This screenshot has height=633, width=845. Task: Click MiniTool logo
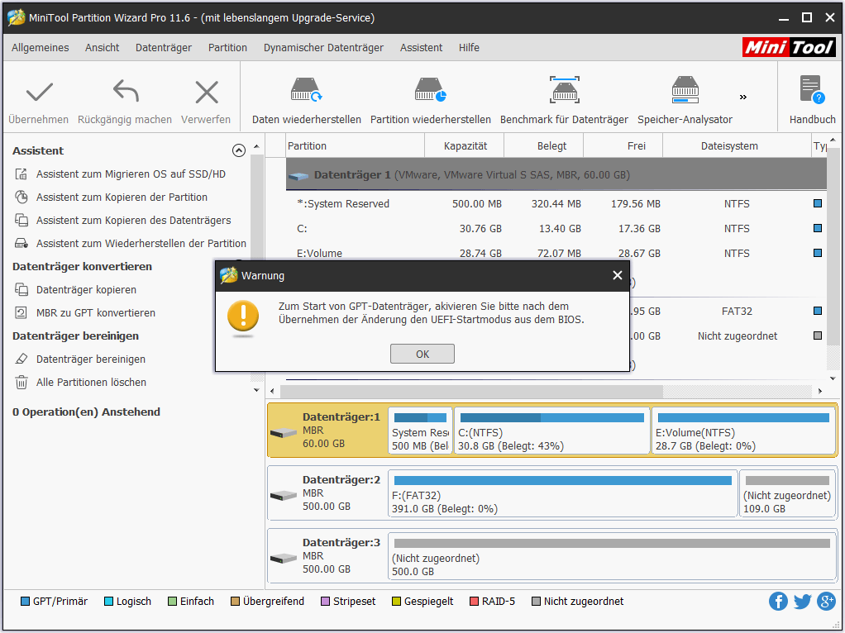click(x=789, y=47)
